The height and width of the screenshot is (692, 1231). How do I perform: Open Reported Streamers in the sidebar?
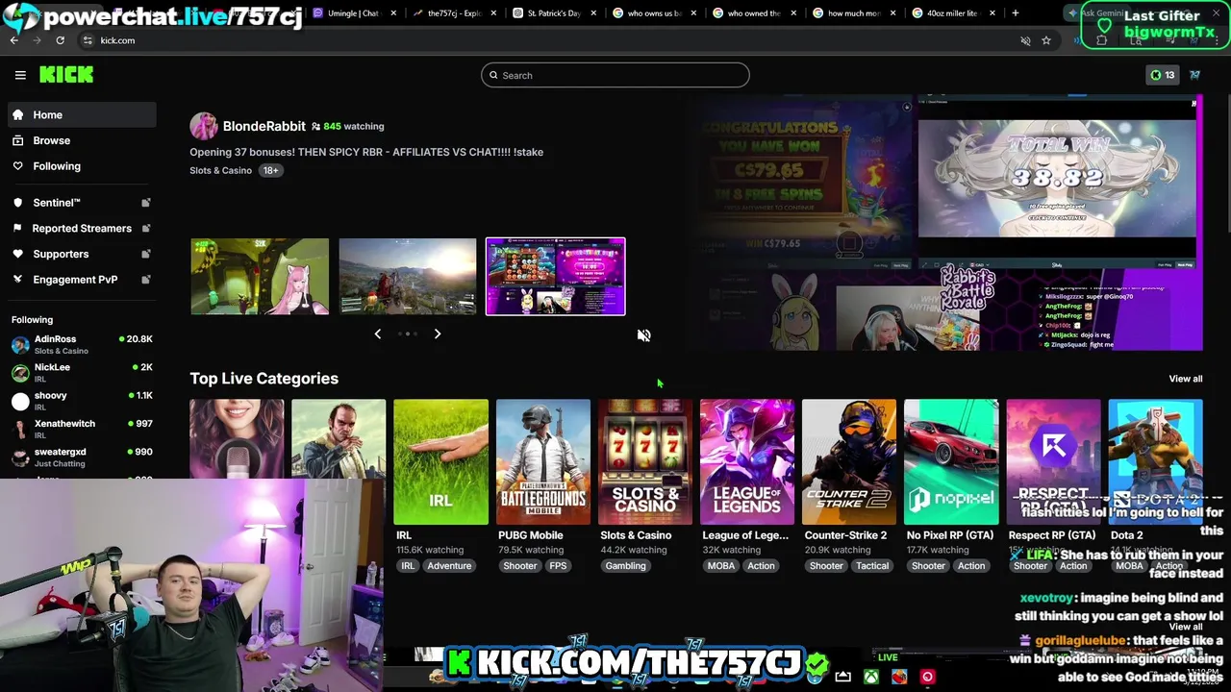click(x=82, y=228)
